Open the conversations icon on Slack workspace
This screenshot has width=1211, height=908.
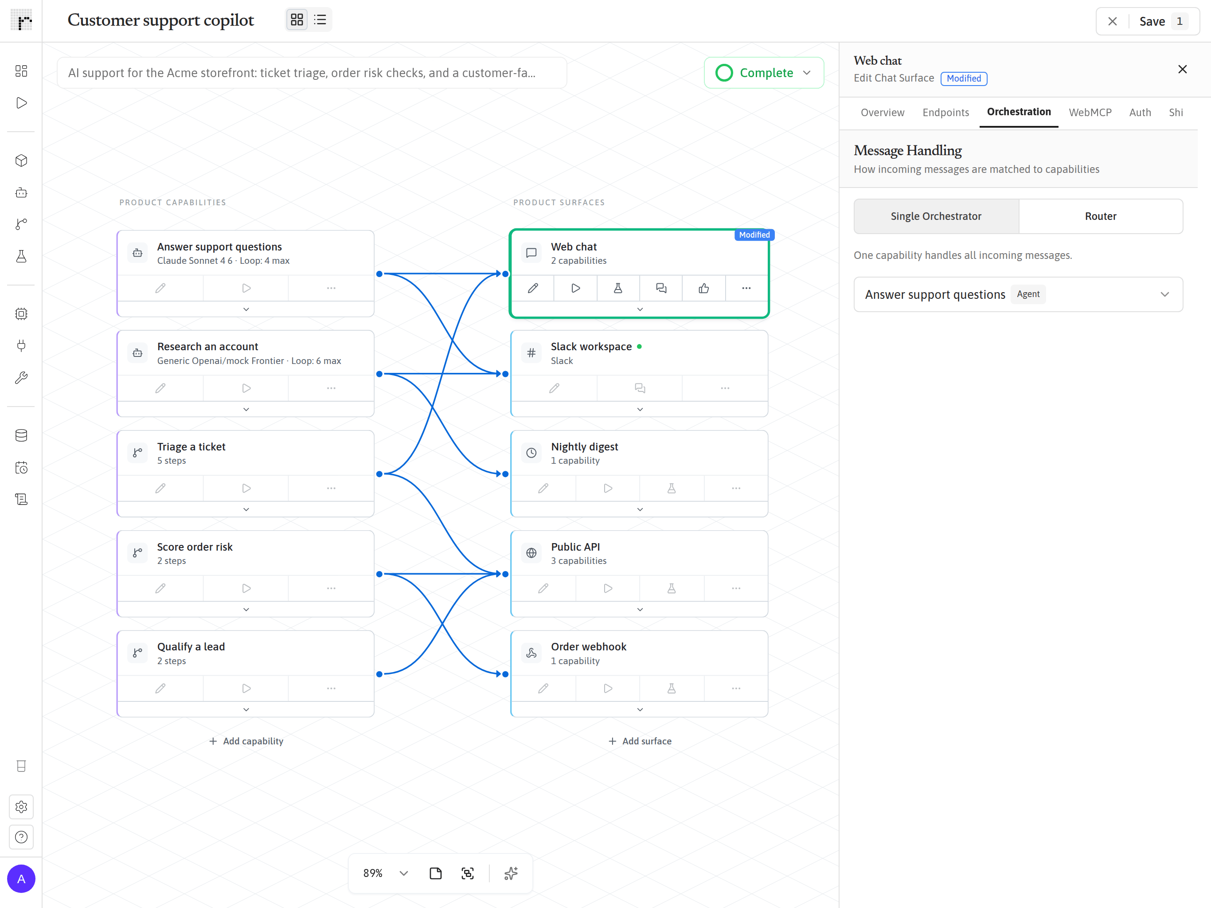[640, 388]
